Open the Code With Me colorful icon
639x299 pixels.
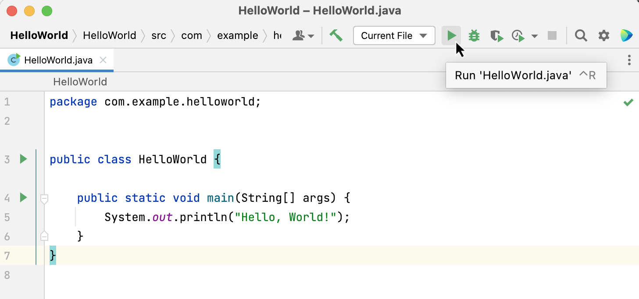point(626,35)
